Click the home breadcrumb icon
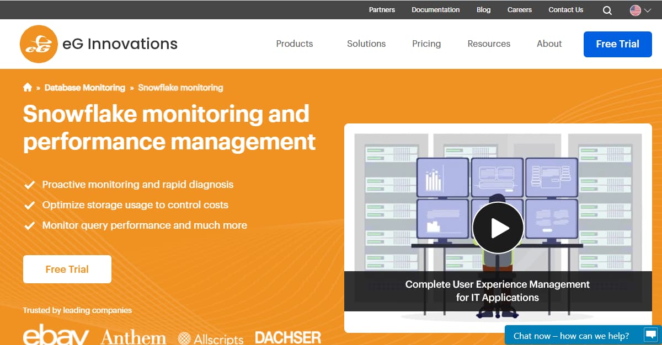 [28, 88]
